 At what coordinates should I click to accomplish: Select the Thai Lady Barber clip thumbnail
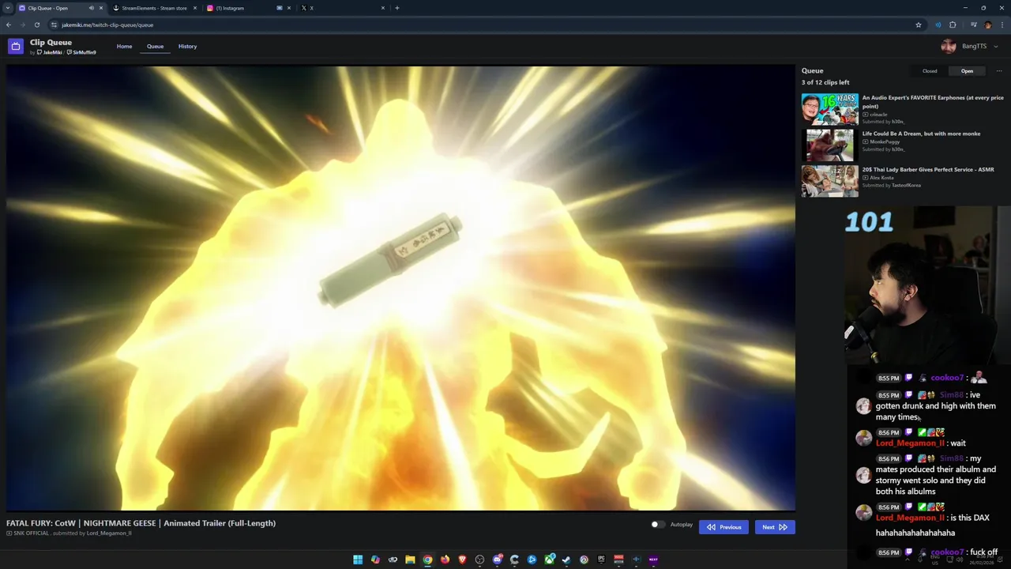click(829, 181)
